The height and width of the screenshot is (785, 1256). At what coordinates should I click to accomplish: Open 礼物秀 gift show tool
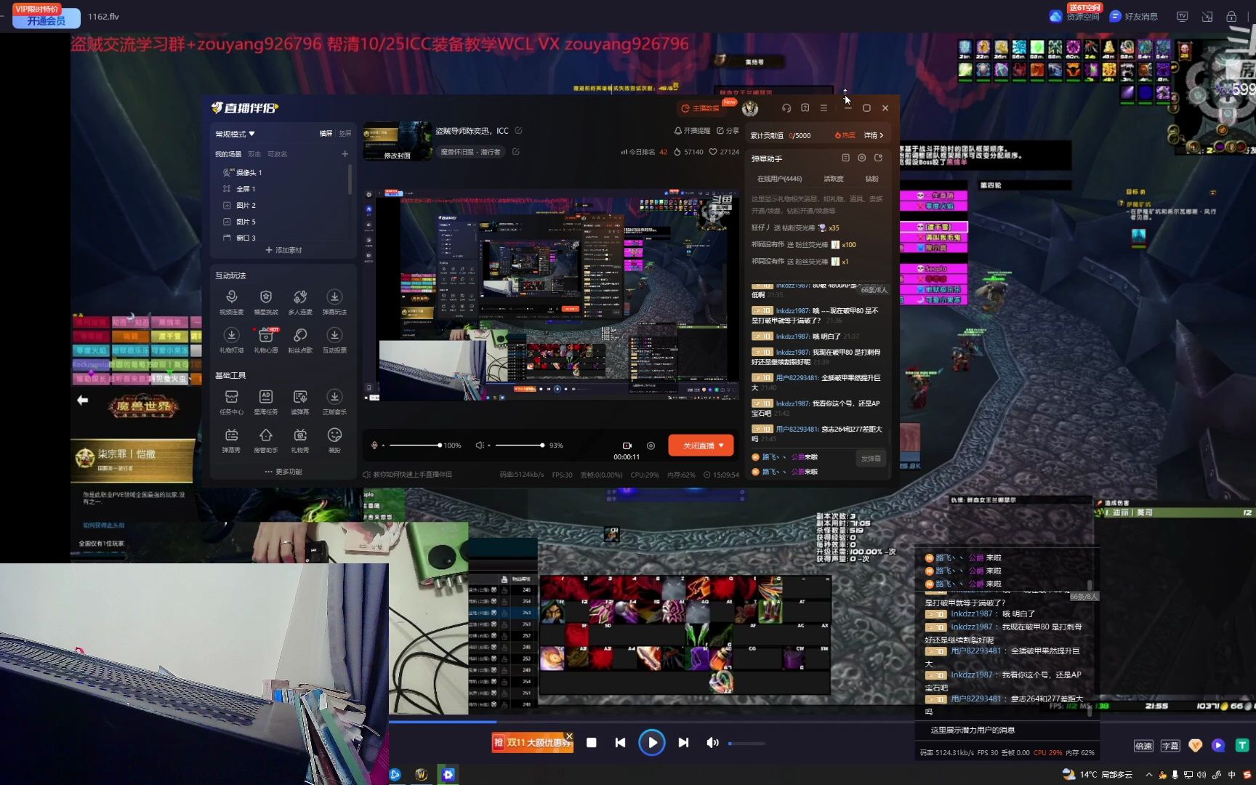[299, 440]
